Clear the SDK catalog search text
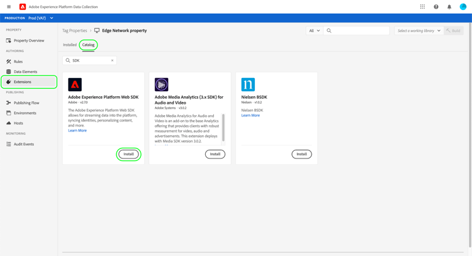The image size is (472, 256). [112, 60]
